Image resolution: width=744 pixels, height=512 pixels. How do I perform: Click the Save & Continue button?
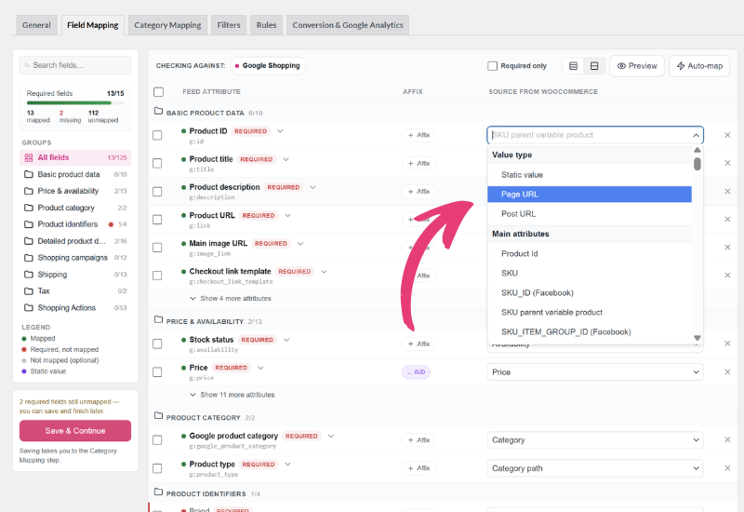click(75, 431)
